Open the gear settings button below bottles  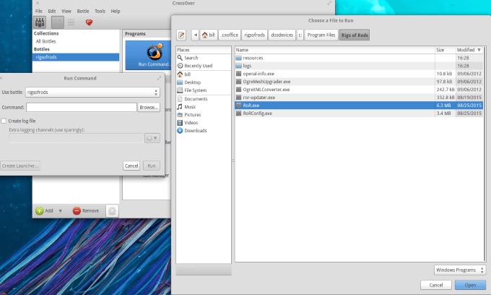pos(112,210)
